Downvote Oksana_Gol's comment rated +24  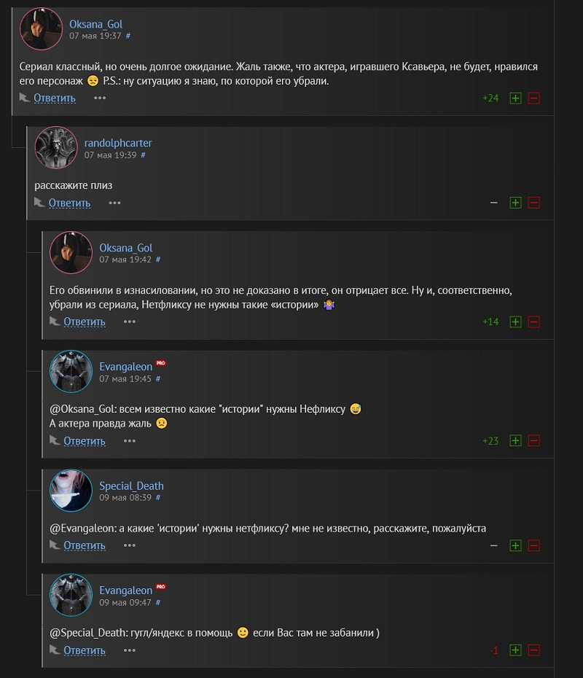[x=533, y=98]
